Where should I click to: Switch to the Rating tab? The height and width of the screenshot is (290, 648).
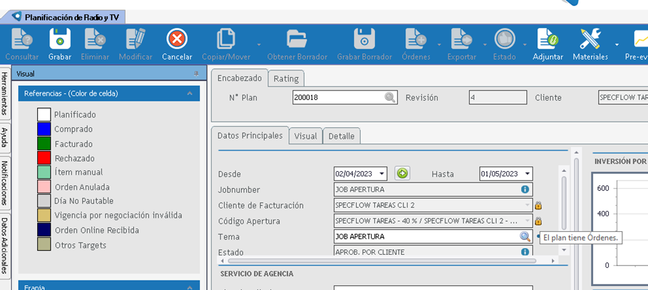pos(286,78)
